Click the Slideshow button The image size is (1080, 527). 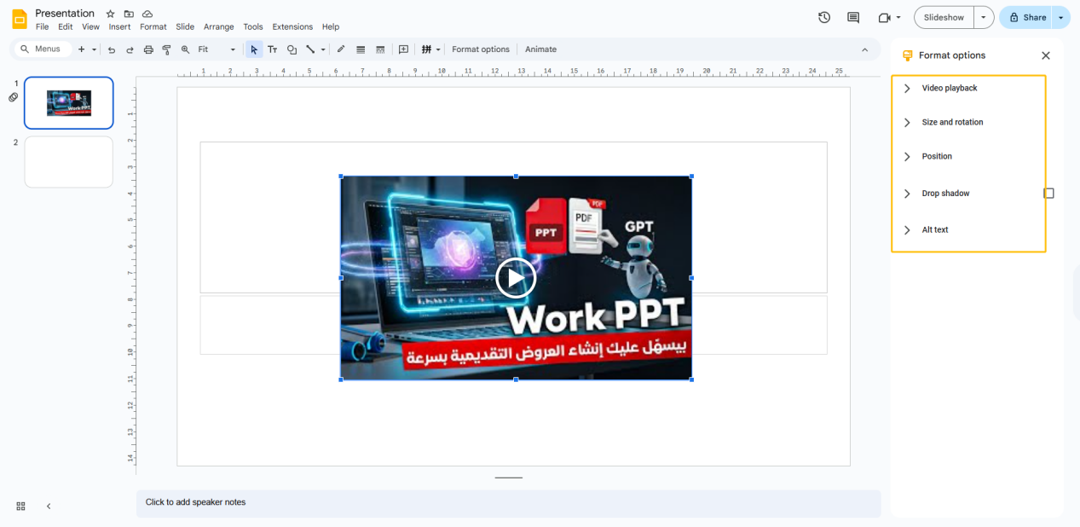tap(944, 17)
